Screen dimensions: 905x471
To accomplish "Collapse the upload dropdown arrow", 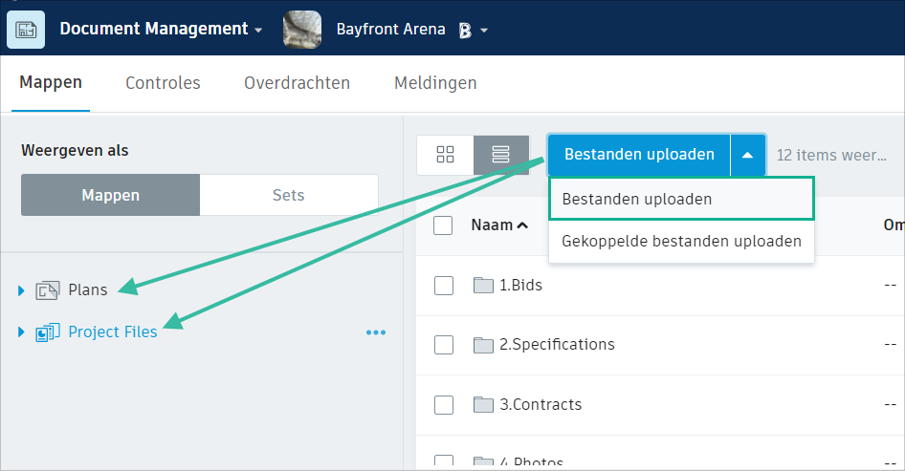I will pyautogui.click(x=747, y=155).
